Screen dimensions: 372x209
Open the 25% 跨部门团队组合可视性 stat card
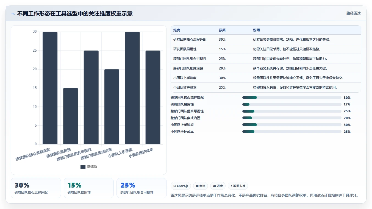(141, 188)
